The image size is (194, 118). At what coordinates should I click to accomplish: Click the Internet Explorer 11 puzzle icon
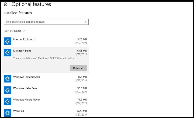click(x=8, y=41)
